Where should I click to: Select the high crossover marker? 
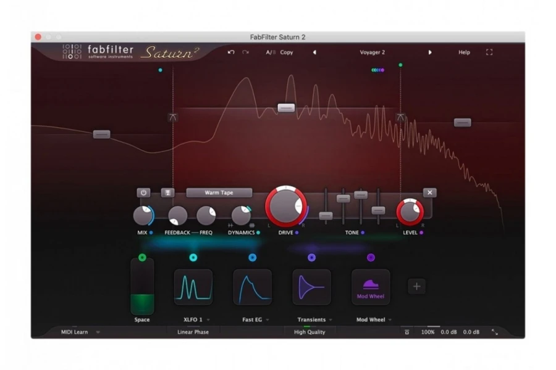[x=400, y=117]
